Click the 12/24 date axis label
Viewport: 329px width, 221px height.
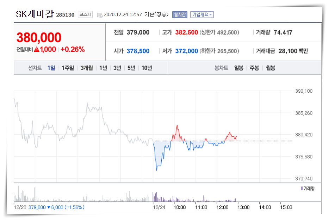click(159, 207)
